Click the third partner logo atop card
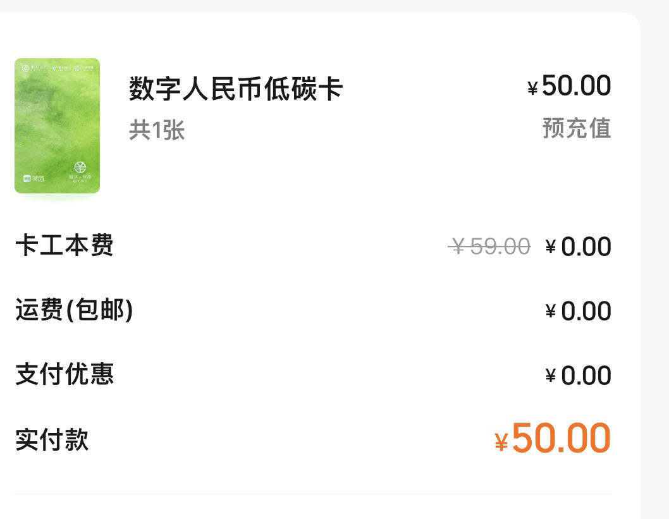Screen dimensions: 669x519 (84, 68)
